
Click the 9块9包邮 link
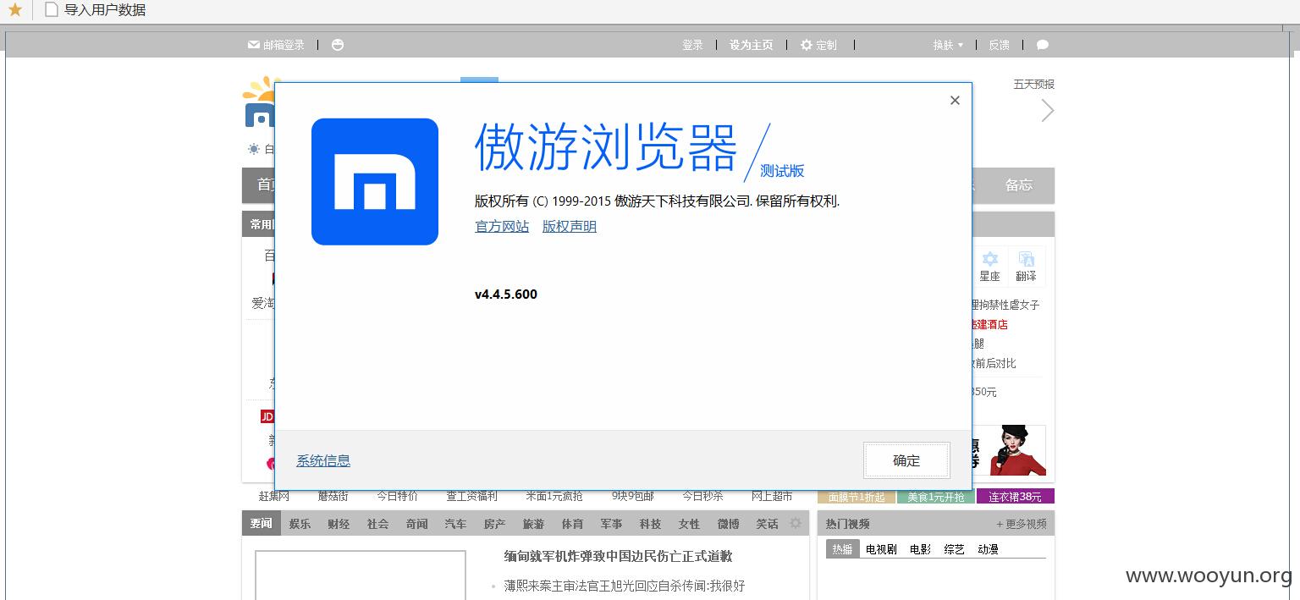click(x=633, y=496)
